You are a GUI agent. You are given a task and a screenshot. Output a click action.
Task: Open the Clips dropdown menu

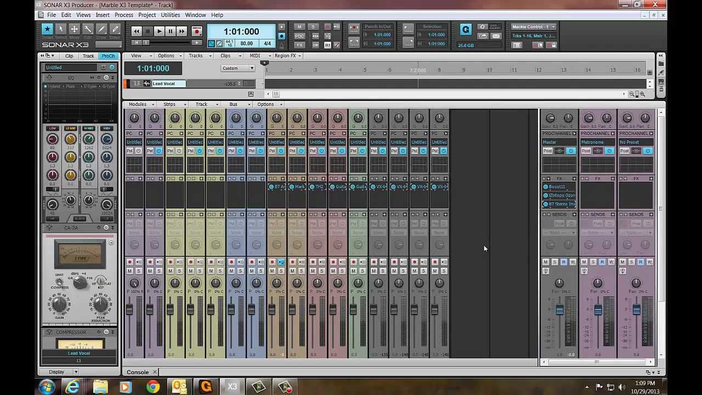(x=228, y=55)
